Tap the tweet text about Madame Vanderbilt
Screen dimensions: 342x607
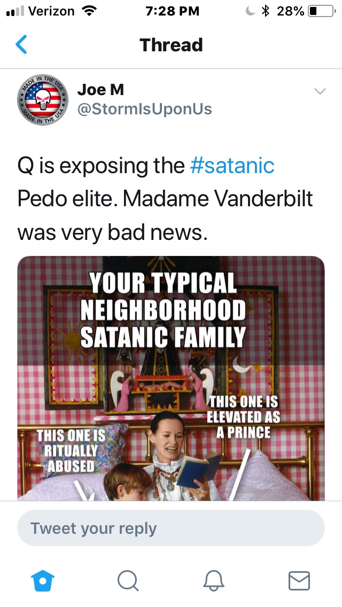[x=165, y=199]
